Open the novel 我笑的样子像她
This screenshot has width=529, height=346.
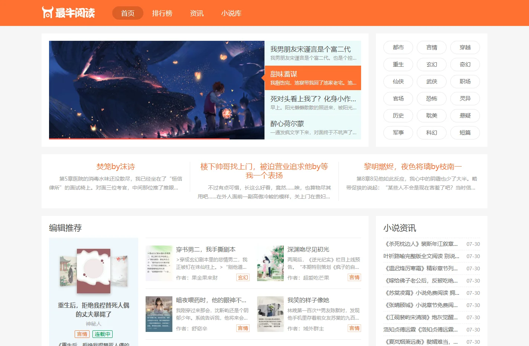(308, 300)
